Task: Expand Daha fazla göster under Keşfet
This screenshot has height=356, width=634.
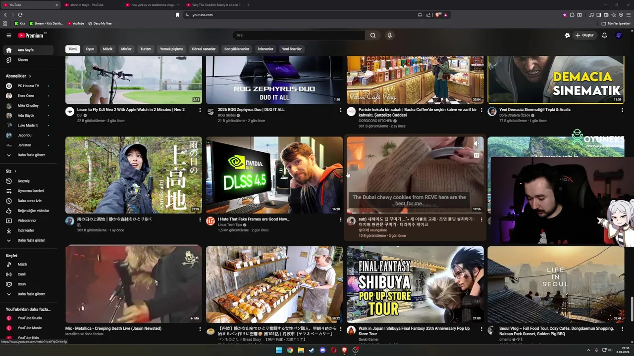Action: [x=28, y=294]
